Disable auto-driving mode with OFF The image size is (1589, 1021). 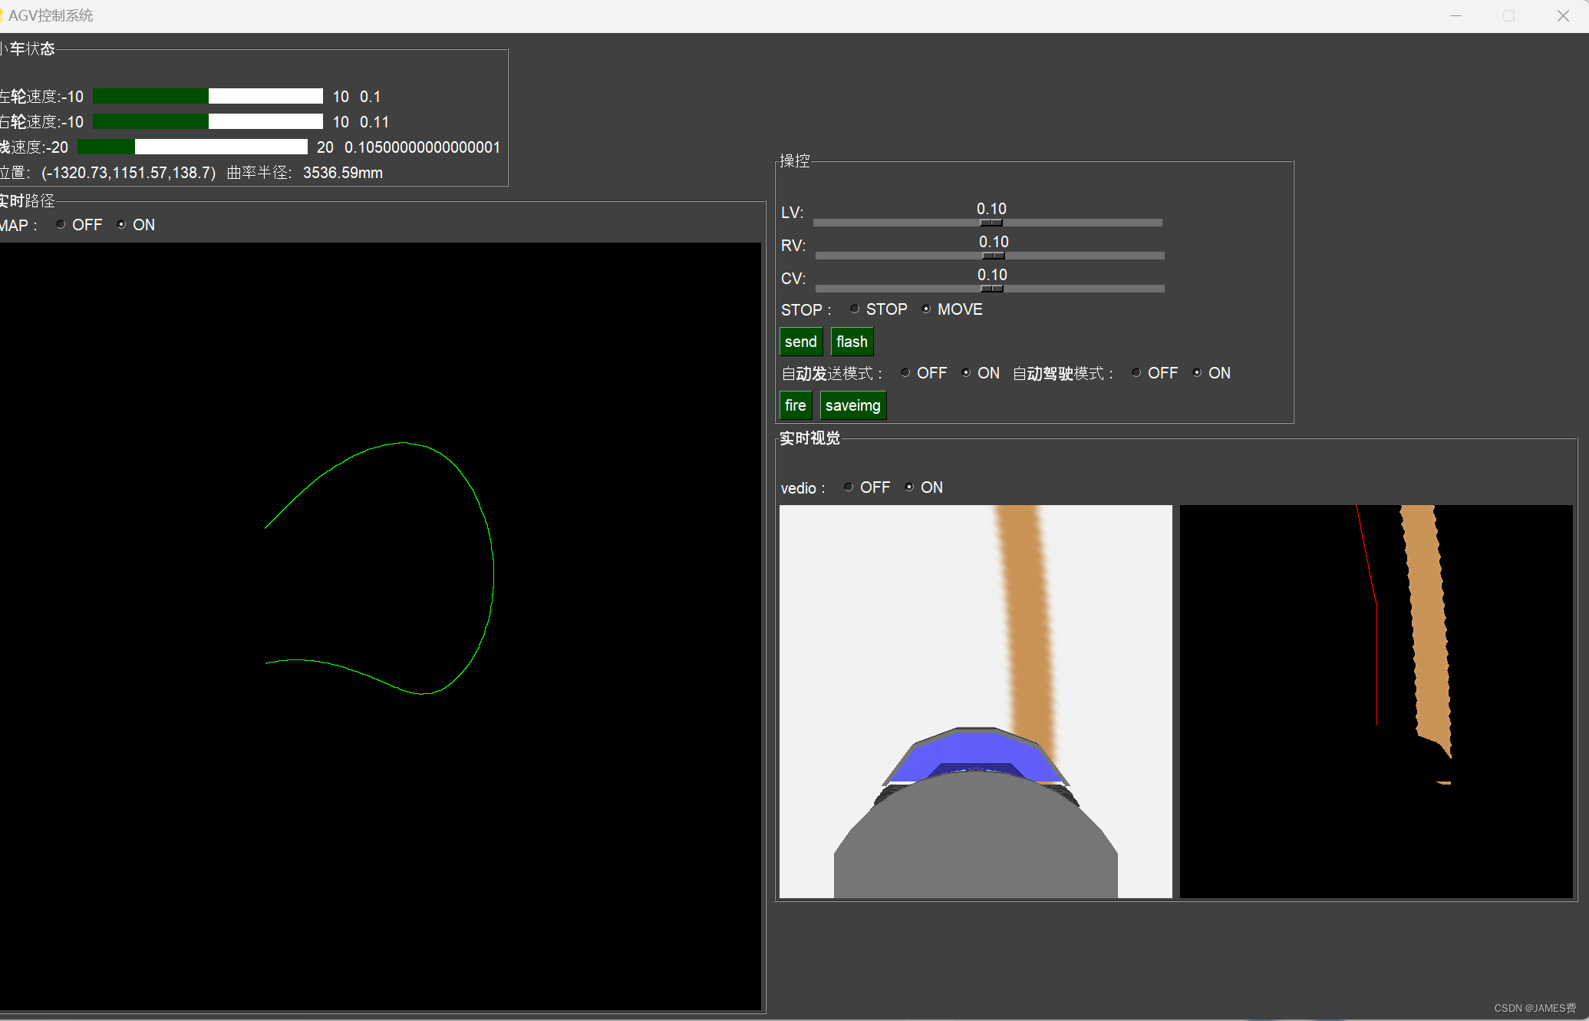click(1137, 373)
